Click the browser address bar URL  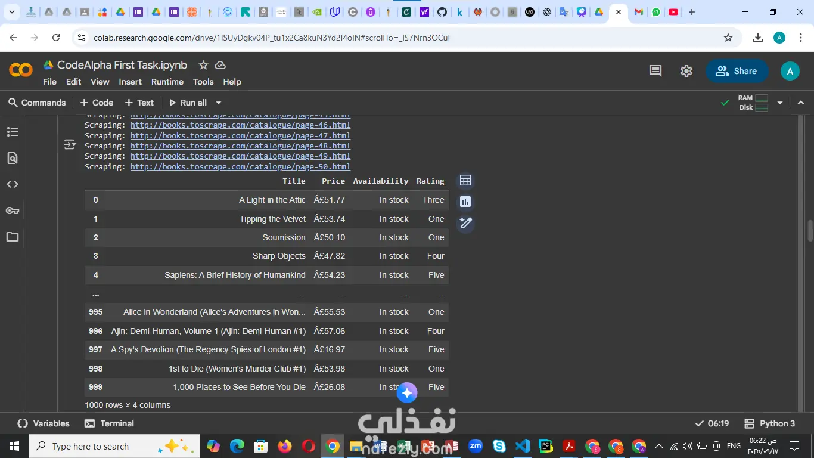(x=271, y=38)
